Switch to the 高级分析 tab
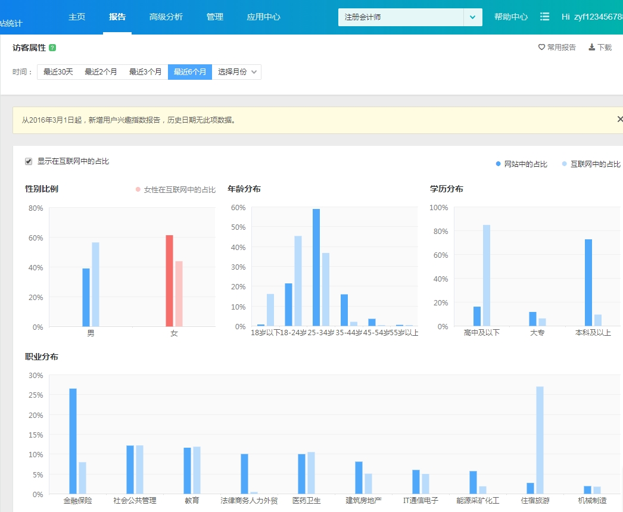 pos(166,17)
